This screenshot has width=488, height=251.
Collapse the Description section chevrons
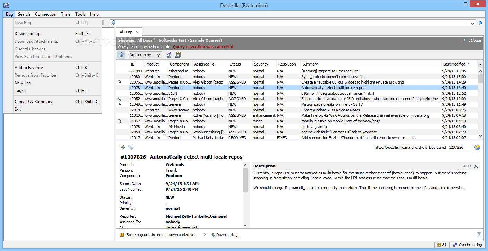476,166
